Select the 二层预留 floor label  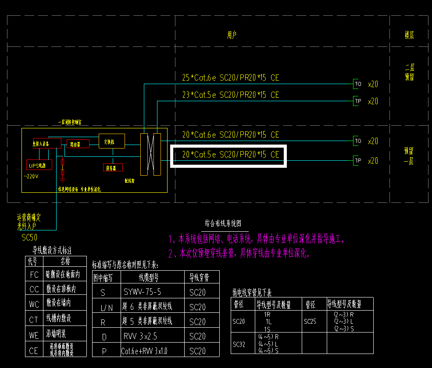point(409,72)
